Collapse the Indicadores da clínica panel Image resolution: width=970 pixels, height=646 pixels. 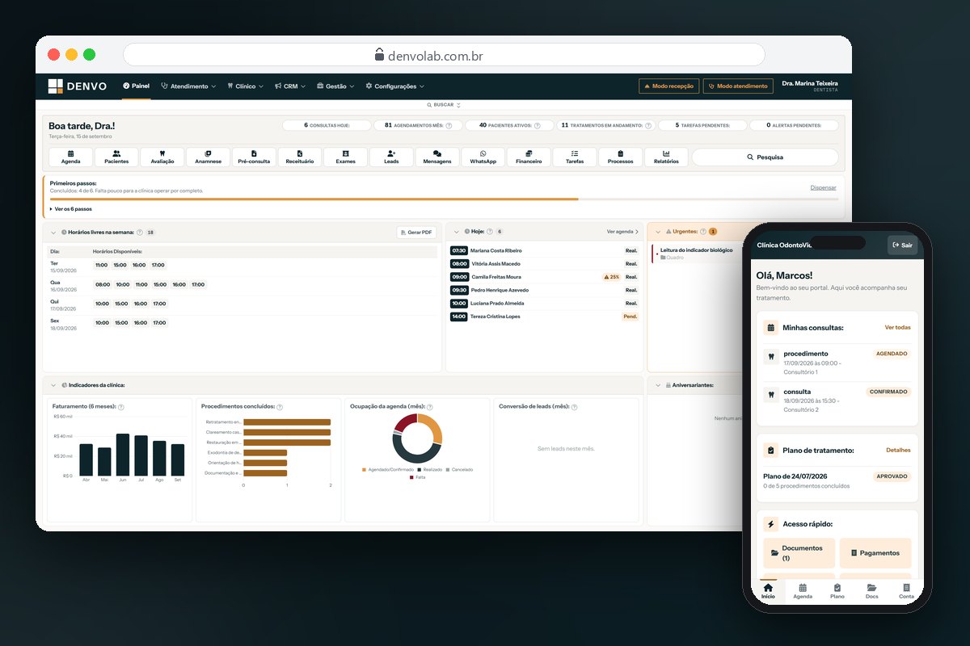point(53,385)
